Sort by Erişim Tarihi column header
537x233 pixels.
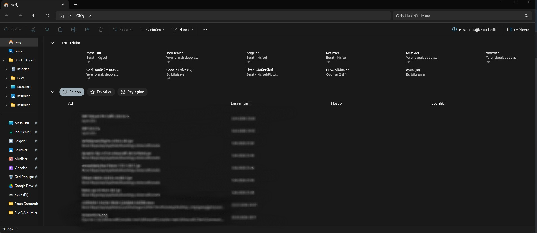(241, 104)
